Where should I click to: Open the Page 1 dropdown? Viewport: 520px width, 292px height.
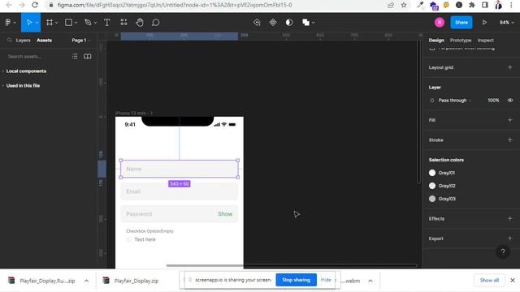click(x=81, y=40)
